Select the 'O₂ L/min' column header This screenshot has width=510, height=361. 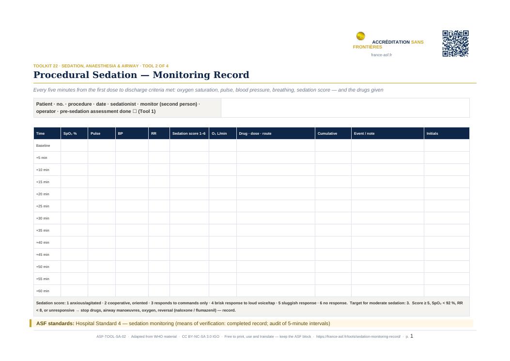click(x=223, y=133)
